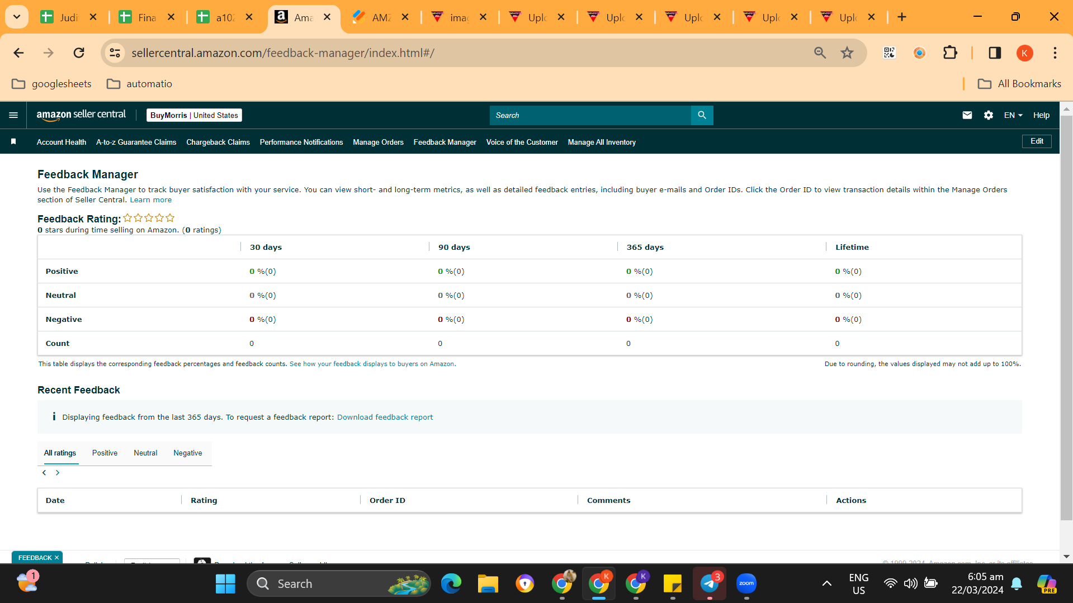Open the Chrome profile K avatar

coord(1024,53)
